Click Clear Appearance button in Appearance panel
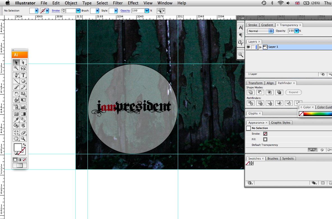332x219 pixels. click(322, 150)
